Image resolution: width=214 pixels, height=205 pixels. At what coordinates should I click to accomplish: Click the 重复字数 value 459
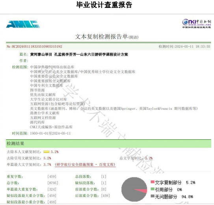52,177
